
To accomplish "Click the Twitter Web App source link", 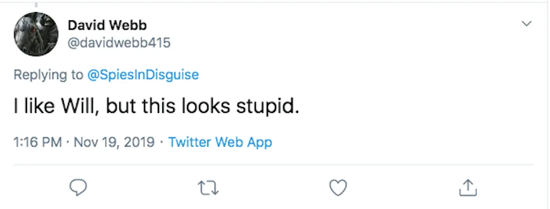I will click(x=221, y=142).
